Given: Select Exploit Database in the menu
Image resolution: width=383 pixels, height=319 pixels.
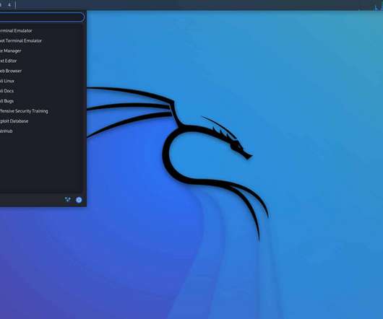Looking at the screenshot, I should coord(14,121).
